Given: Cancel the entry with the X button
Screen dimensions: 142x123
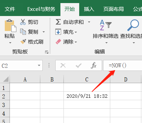Looking at the screenshot, I should [63, 65].
